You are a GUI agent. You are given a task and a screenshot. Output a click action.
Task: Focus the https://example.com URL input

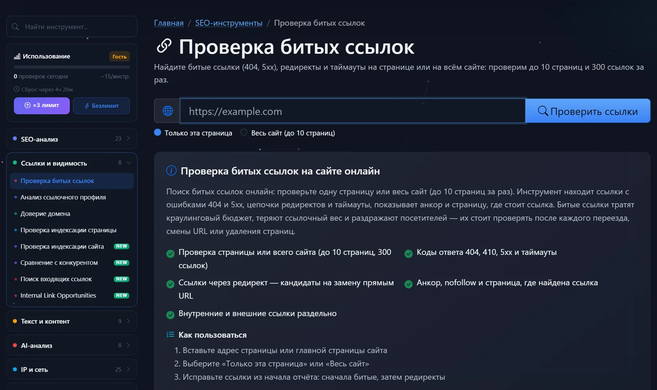[353, 111]
